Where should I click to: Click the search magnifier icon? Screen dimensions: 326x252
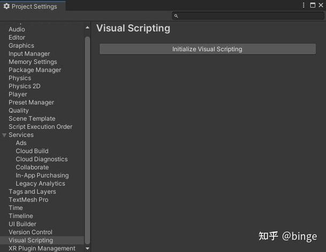(x=176, y=16)
